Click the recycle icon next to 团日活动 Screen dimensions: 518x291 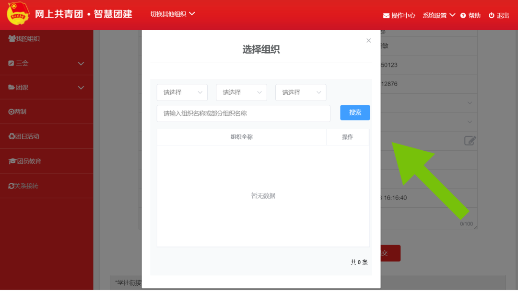(x=12, y=136)
